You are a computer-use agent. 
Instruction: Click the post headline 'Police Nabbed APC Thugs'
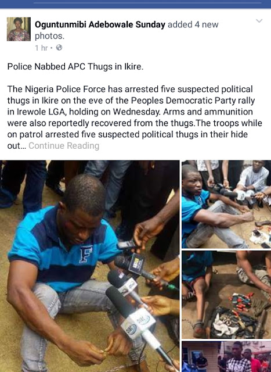pyautogui.click(x=75, y=67)
